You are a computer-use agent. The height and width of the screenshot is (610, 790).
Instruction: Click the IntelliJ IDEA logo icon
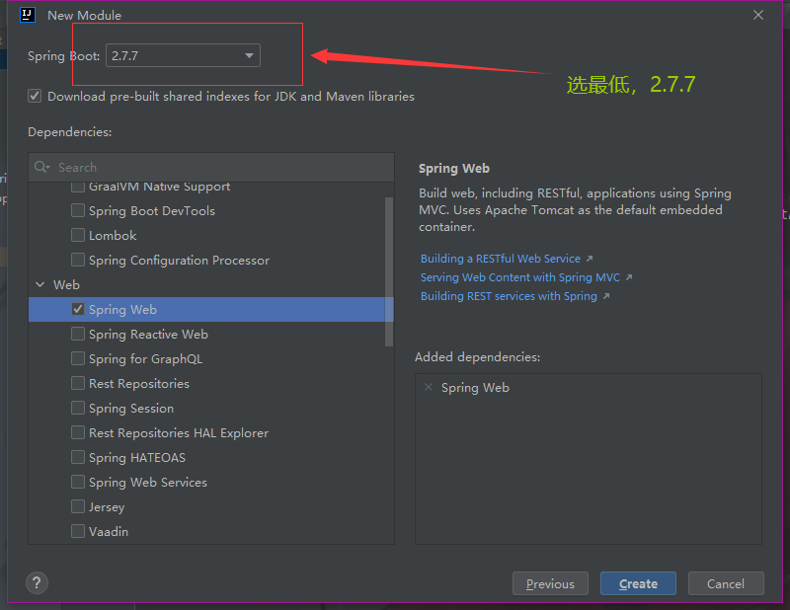coord(28,15)
